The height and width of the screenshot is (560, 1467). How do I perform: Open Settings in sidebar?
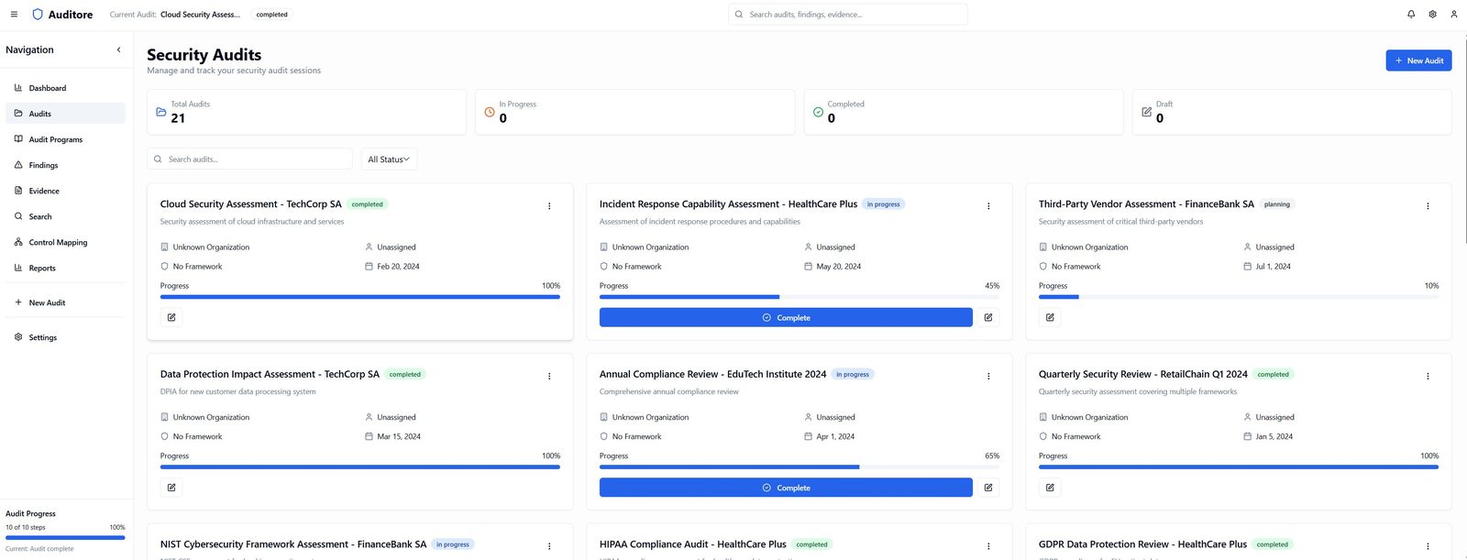[x=65, y=337]
